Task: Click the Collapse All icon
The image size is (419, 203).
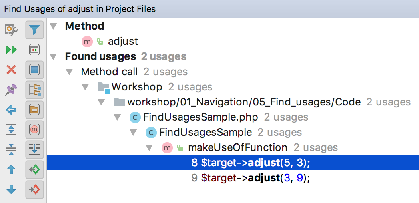Action: click(11, 149)
